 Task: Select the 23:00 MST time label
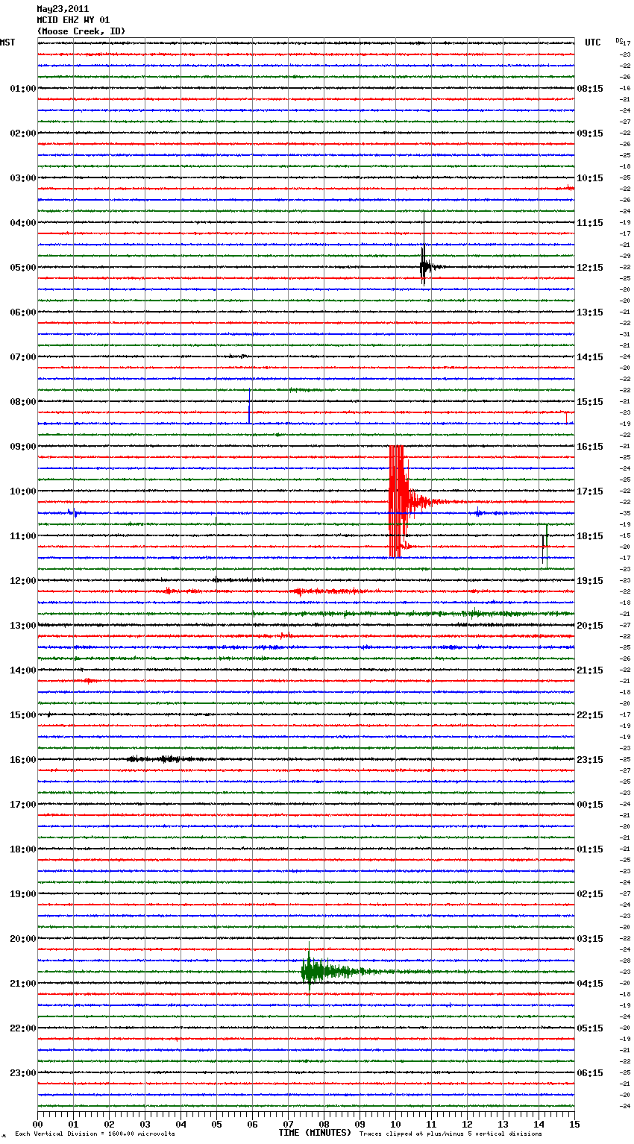coord(22,1073)
